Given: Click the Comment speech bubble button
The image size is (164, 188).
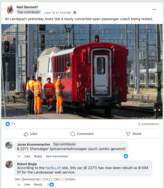Looking at the screenshot, I should tap(82, 134).
